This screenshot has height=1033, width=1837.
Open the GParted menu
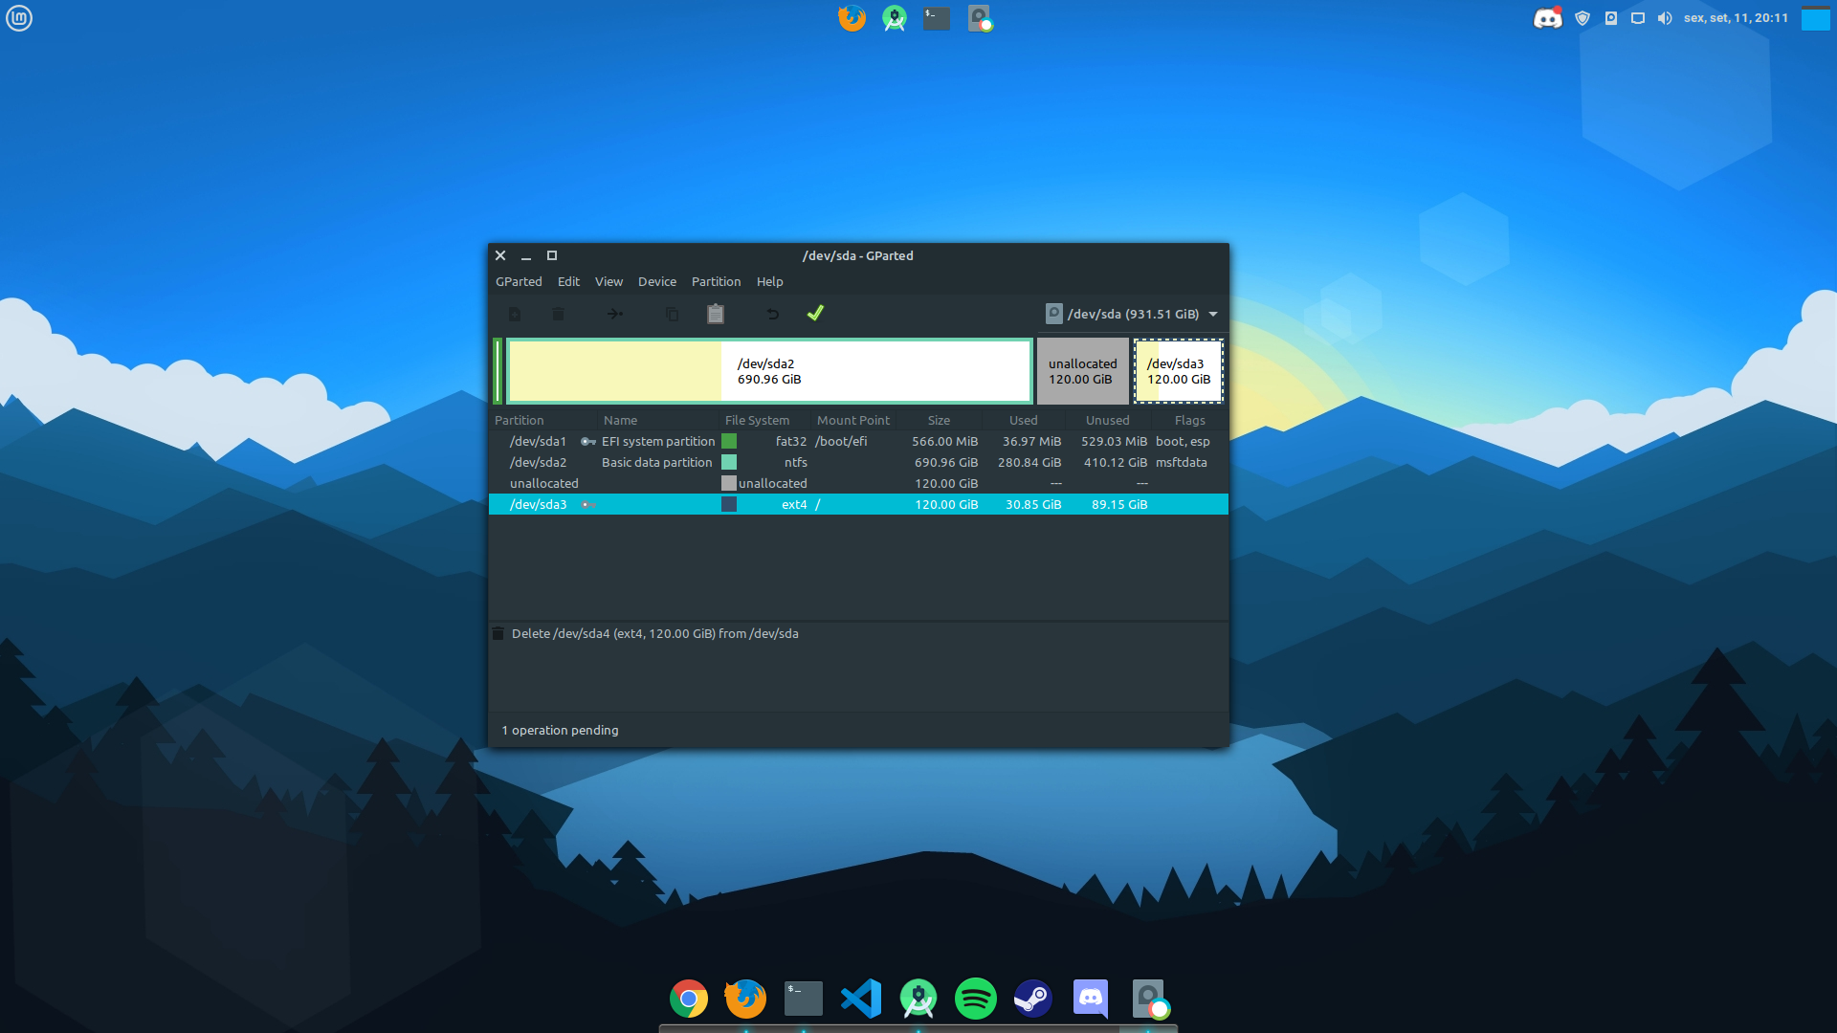tap(519, 281)
